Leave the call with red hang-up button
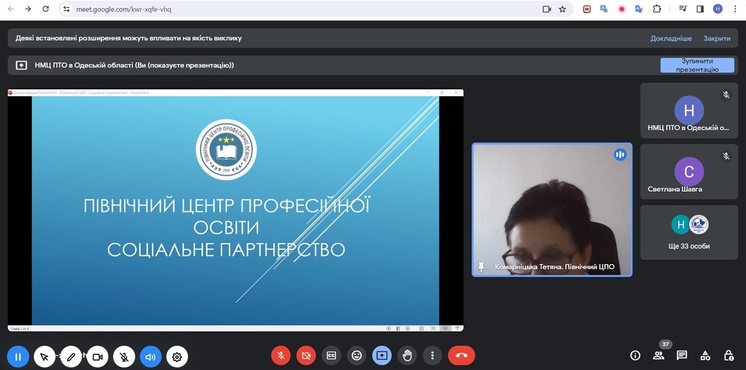 click(461, 355)
